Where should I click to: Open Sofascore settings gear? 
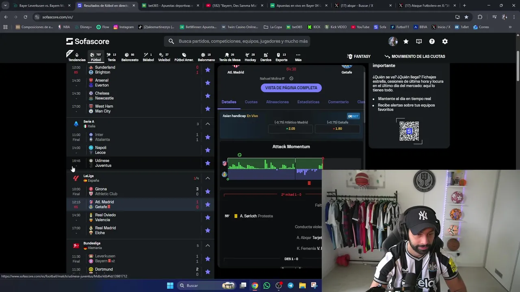pyautogui.click(x=445, y=41)
